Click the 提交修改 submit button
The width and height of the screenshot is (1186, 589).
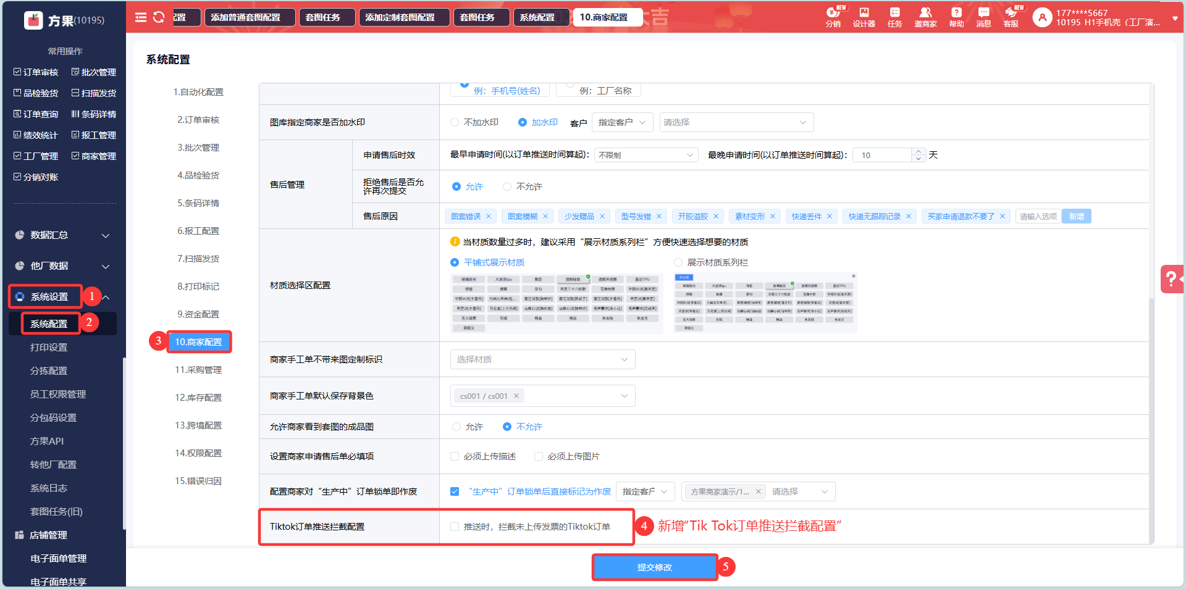pos(654,567)
